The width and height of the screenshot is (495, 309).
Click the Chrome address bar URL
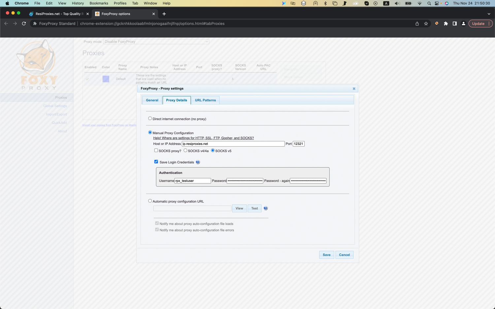(x=152, y=23)
